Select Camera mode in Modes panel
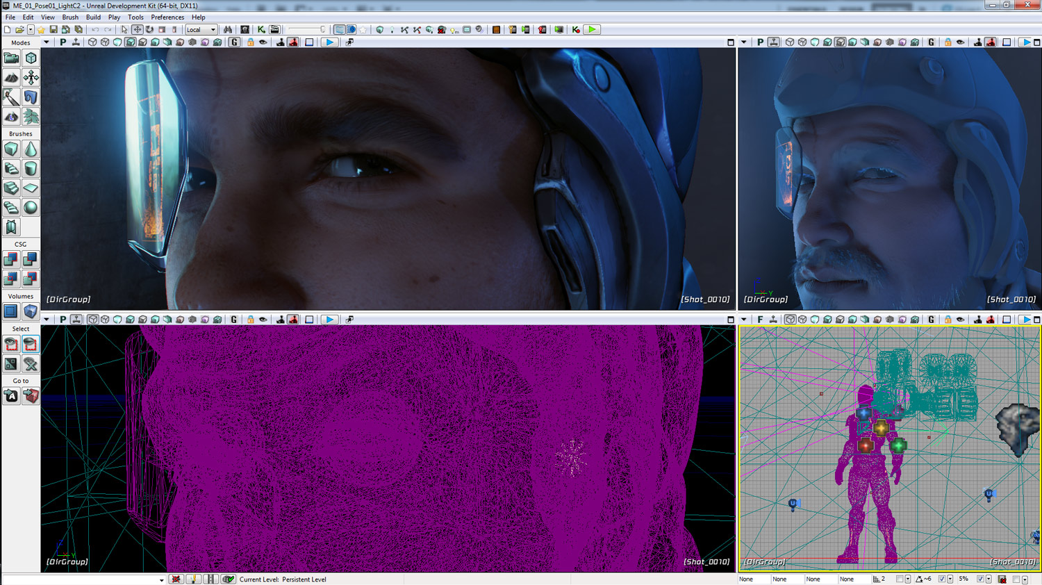The image size is (1042, 585). (x=11, y=58)
